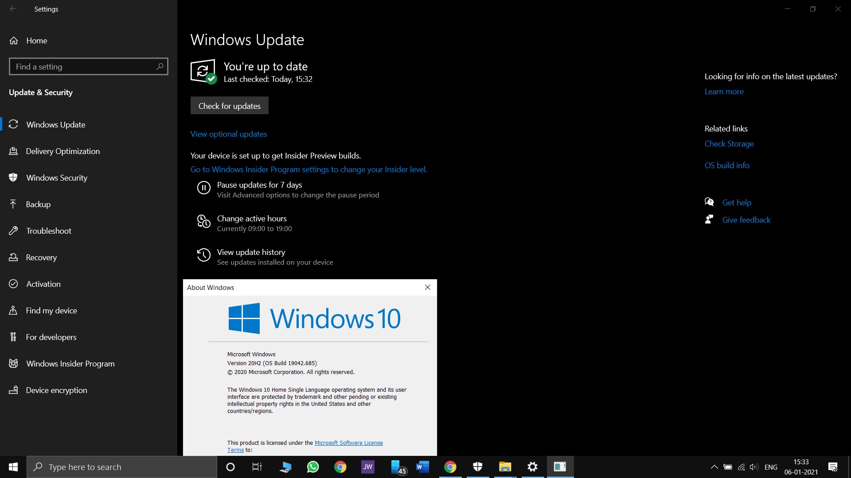Open File Explorer from taskbar
This screenshot has width=851, height=478.
[x=505, y=467]
